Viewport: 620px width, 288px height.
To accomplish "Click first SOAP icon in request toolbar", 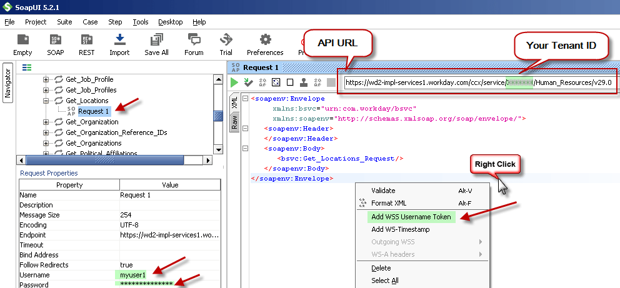I will tap(262, 82).
